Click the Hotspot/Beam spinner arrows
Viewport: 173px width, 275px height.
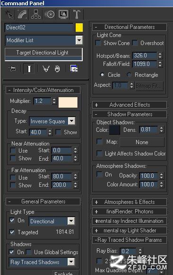point(160,55)
